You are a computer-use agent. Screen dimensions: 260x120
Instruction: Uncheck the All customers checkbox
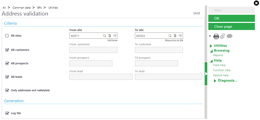[7, 50]
